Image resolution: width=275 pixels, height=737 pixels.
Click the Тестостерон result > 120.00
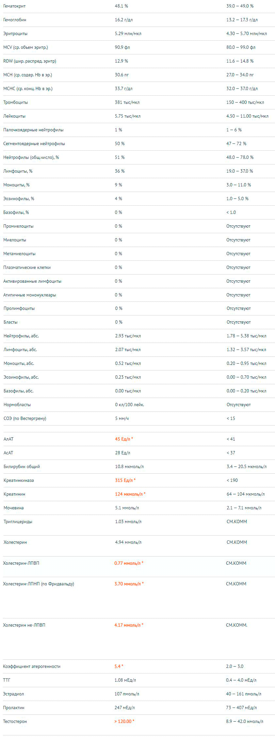[123, 721]
